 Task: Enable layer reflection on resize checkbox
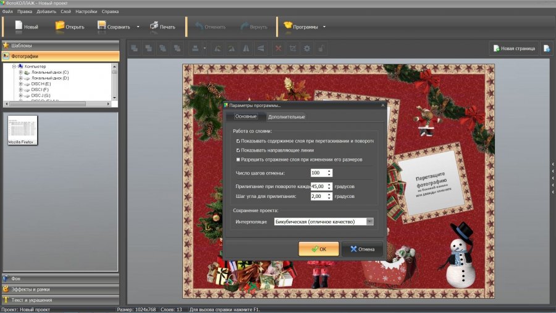[x=238, y=160]
